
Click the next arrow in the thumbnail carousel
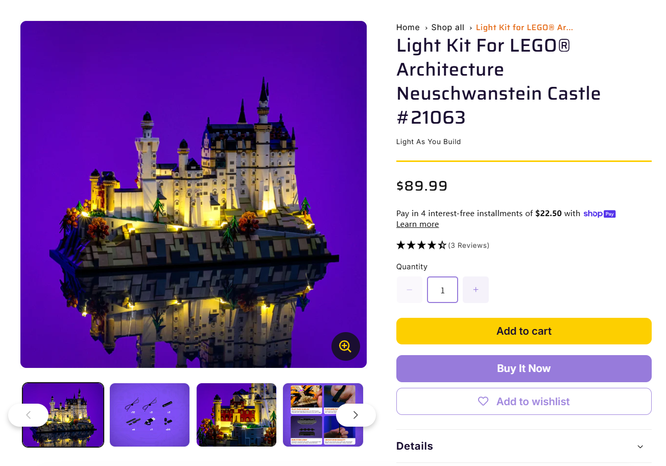point(355,415)
